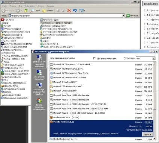The image size is (159, 143).
Task: Open Язык и региональные стандарты item
Action: point(57,47)
